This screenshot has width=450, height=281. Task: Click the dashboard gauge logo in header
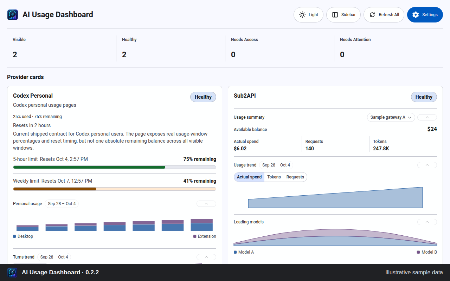coord(13,15)
